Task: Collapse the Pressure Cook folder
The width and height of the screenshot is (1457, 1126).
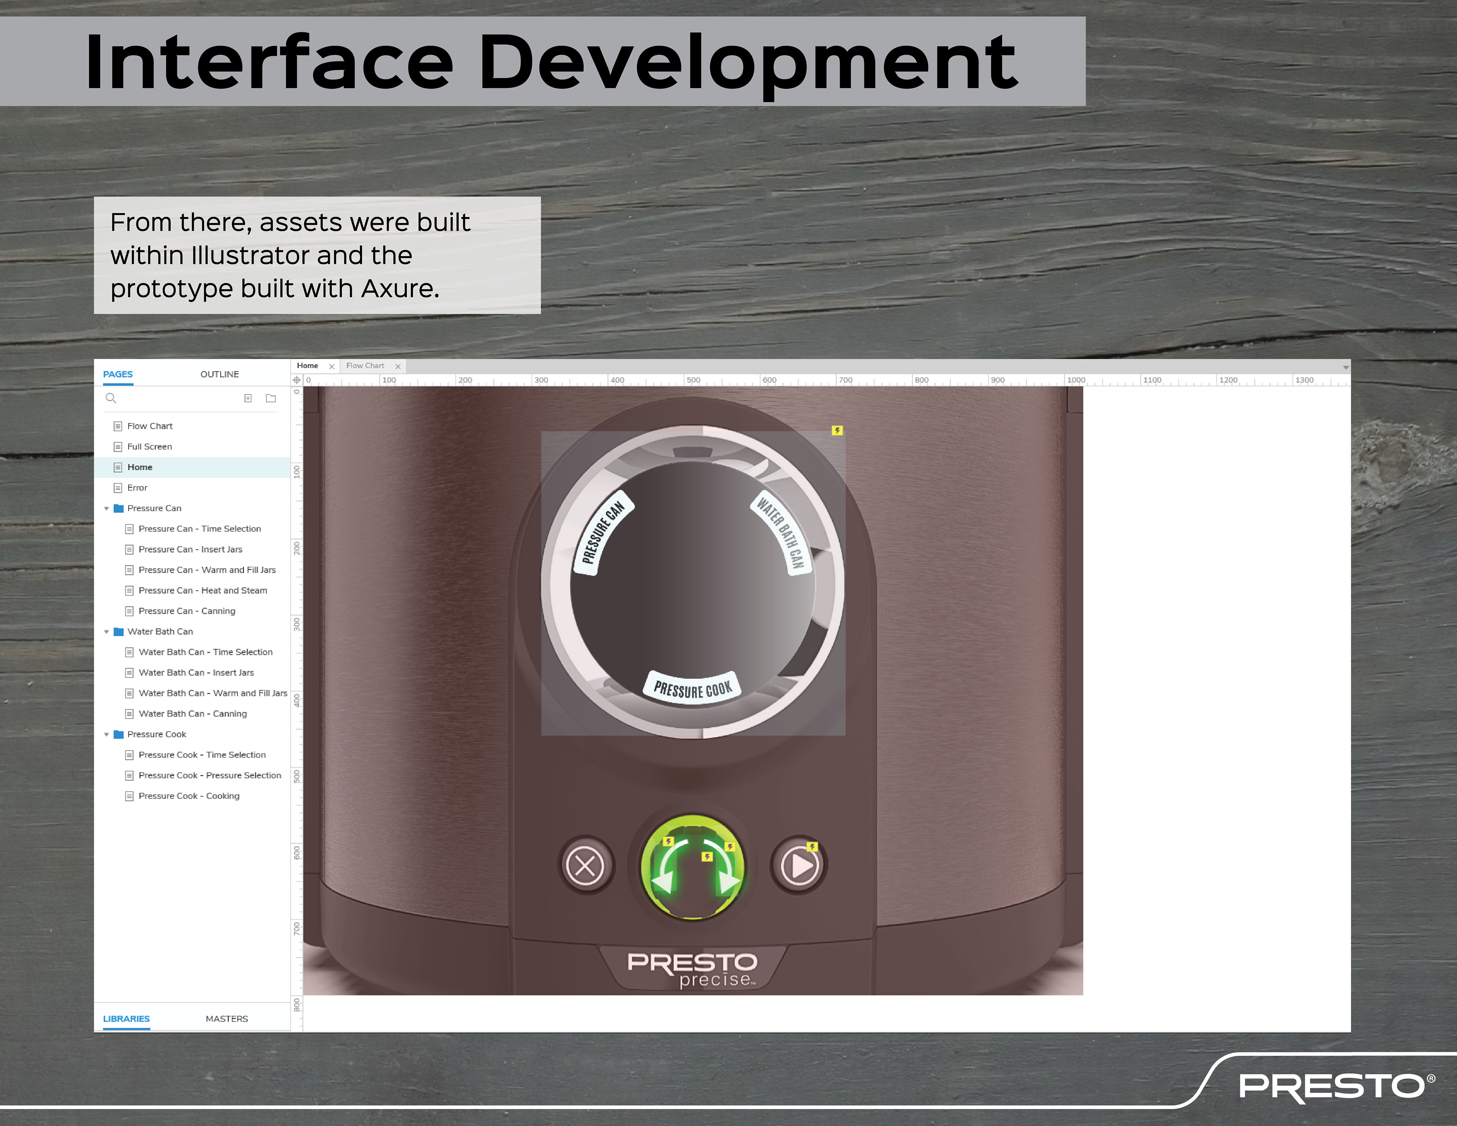Action: 106,735
